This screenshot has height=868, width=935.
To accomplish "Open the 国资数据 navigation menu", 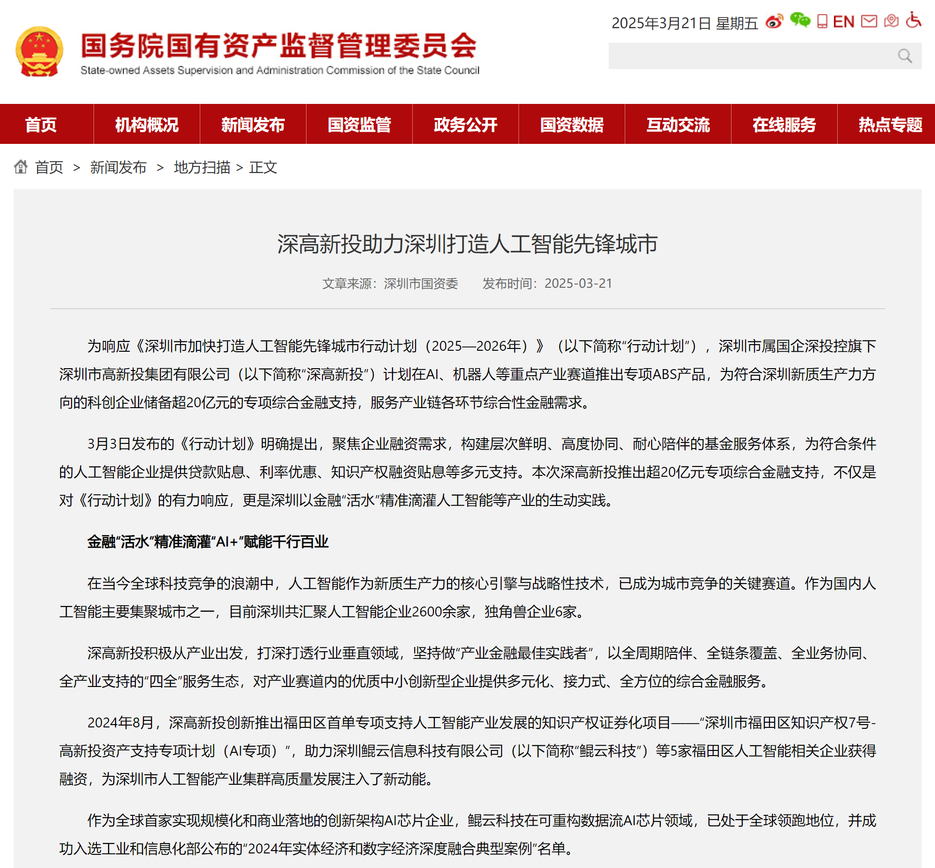I will (572, 124).
